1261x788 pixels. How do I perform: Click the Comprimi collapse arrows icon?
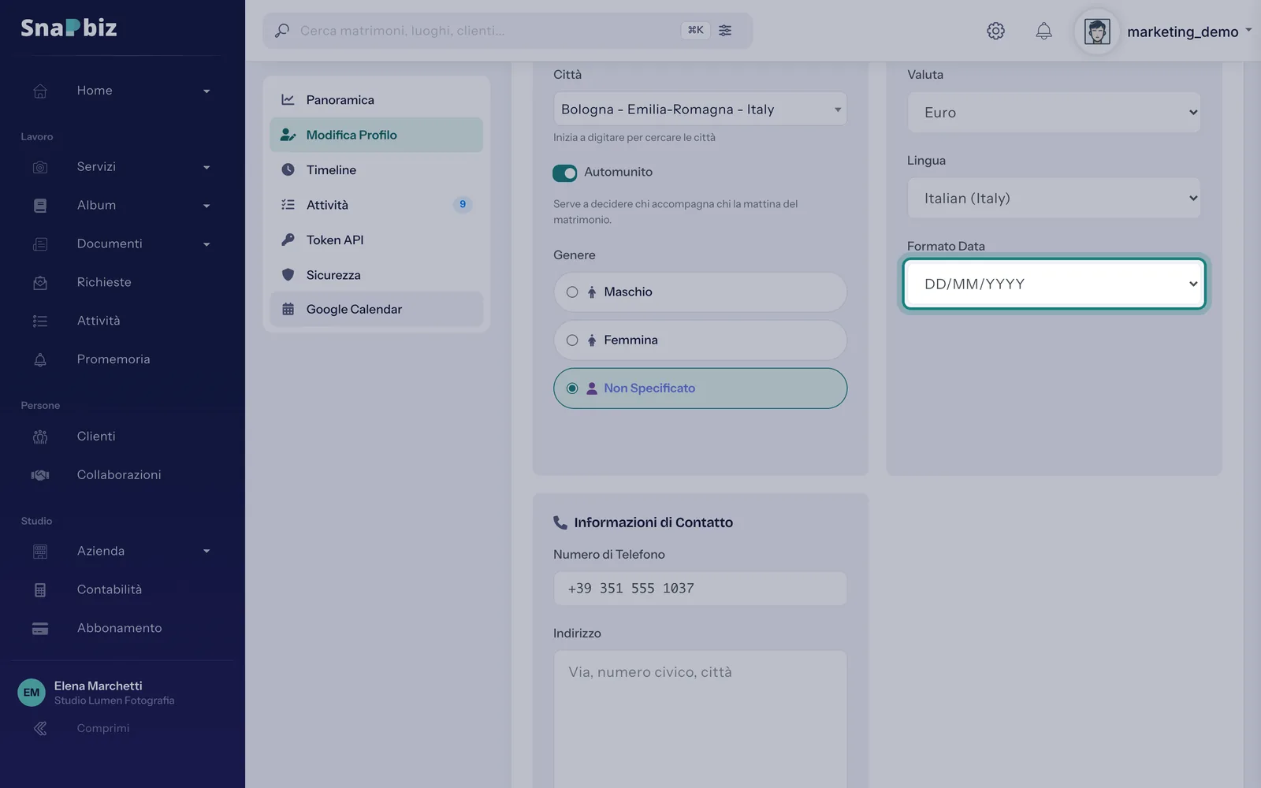click(40, 729)
